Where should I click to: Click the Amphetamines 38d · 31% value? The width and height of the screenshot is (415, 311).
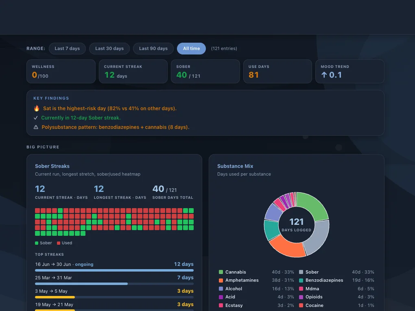pos(283,281)
